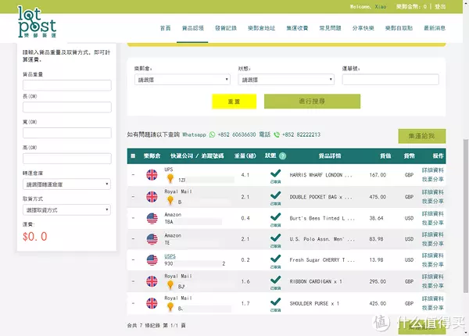Click the lightbulb icon in the RIBBON CARDIGAN row
The image size is (469, 336).
coord(170,285)
